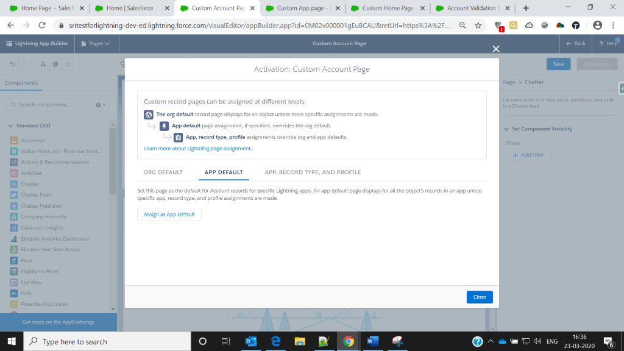Collapse the Set Component Visibility section
Screen dimensions: 624x351
(506, 129)
